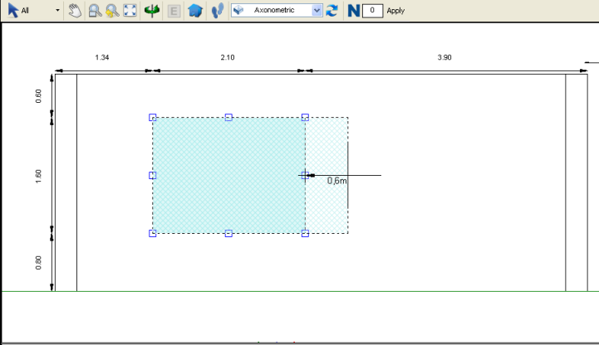Click the Apply button
Viewport: 599px width, 345px height.
tap(395, 11)
